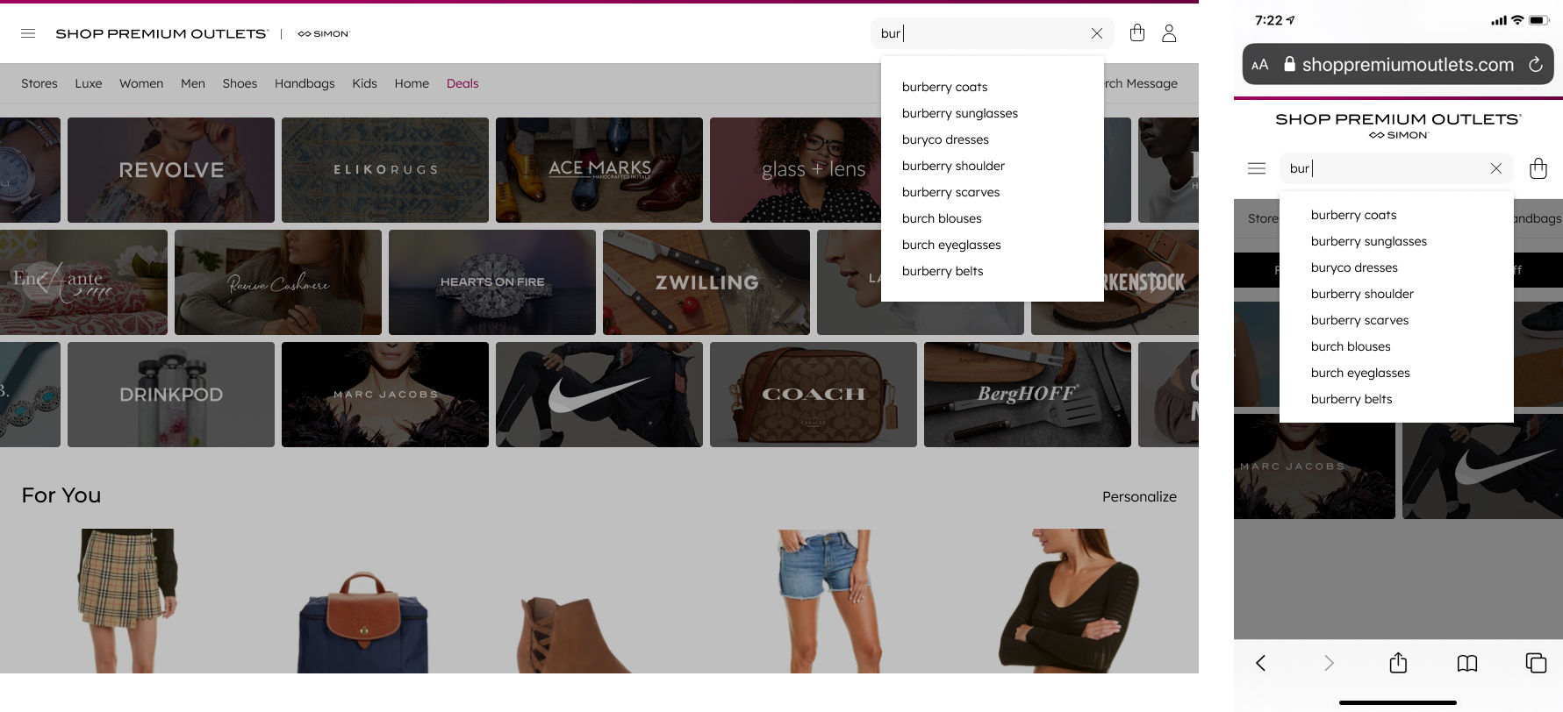Open the COACH brand tile
1563x712 pixels.
coord(814,395)
